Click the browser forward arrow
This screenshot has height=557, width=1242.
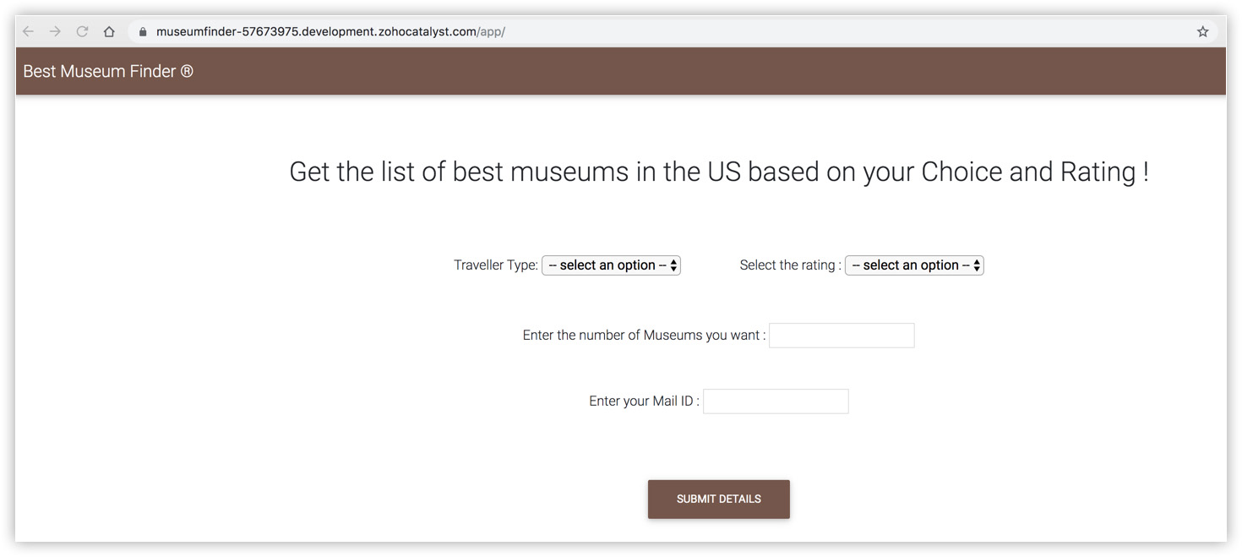55,32
